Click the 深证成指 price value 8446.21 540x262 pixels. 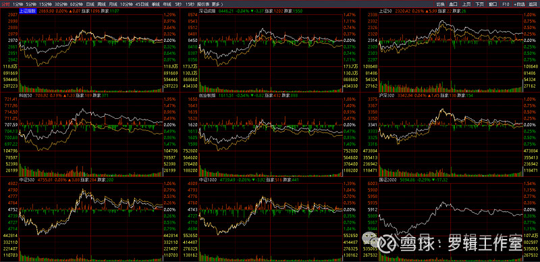tap(225, 11)
